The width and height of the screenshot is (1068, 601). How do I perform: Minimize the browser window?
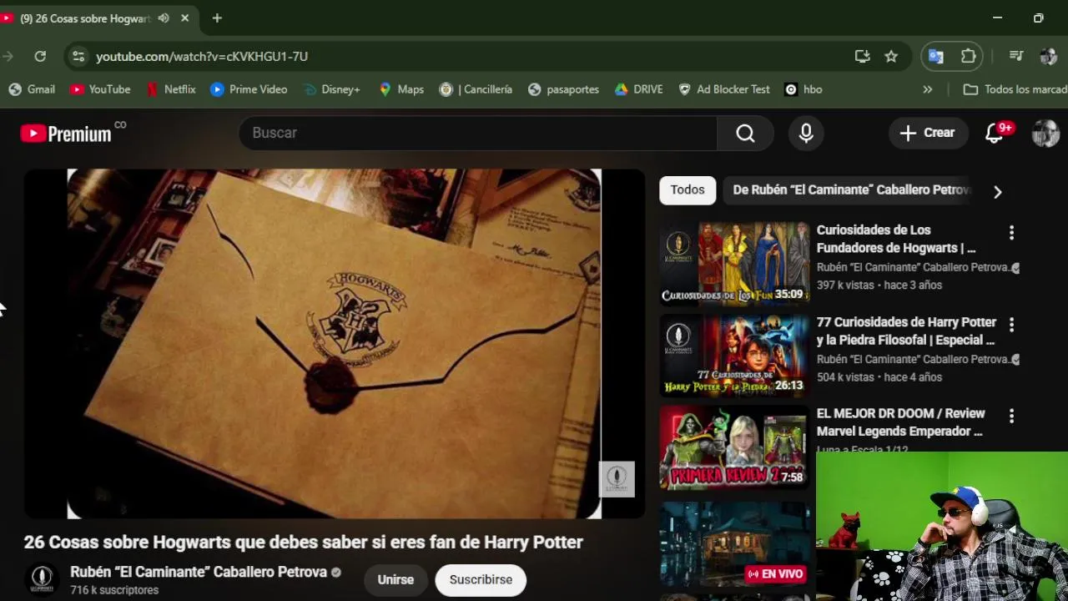click(998, 18)
